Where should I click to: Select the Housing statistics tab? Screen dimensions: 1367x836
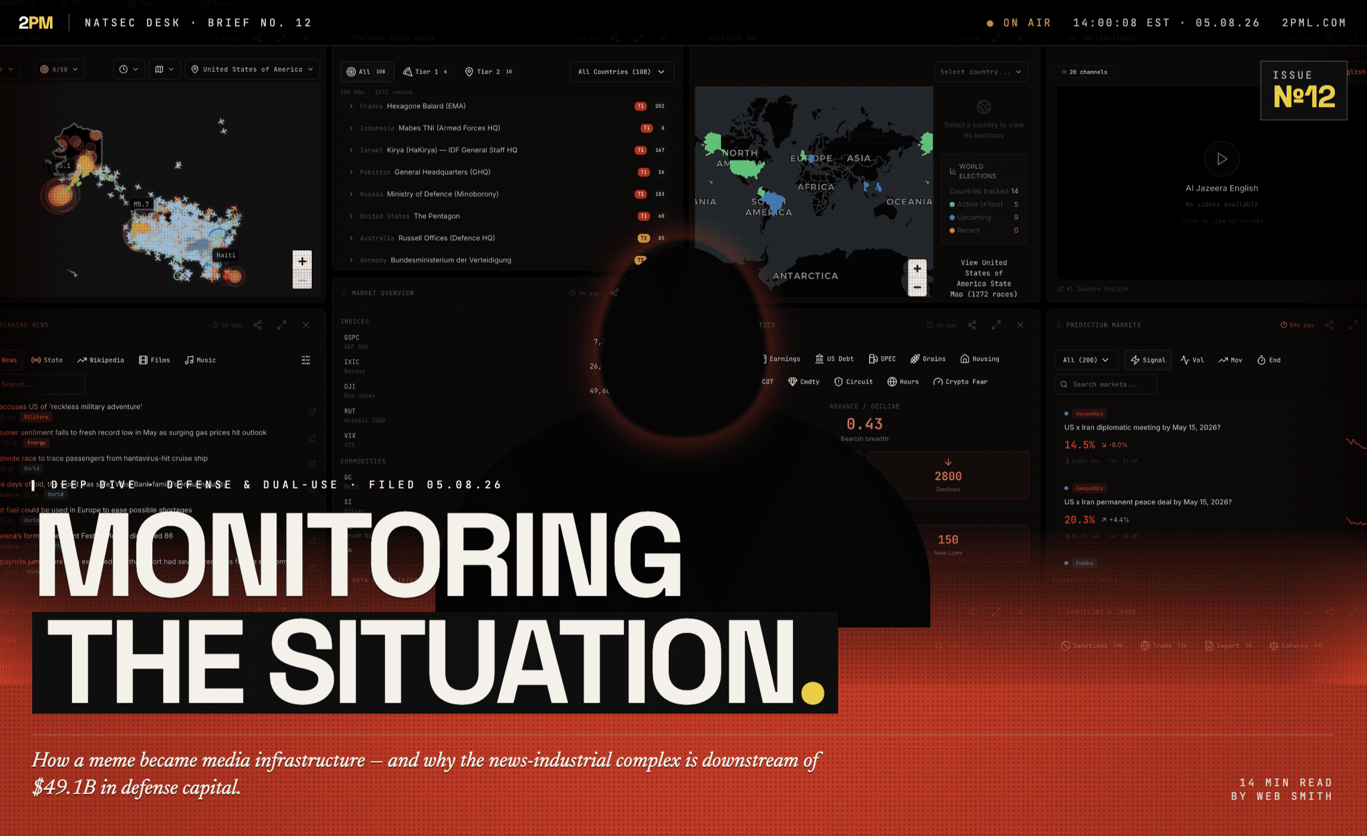980,359
